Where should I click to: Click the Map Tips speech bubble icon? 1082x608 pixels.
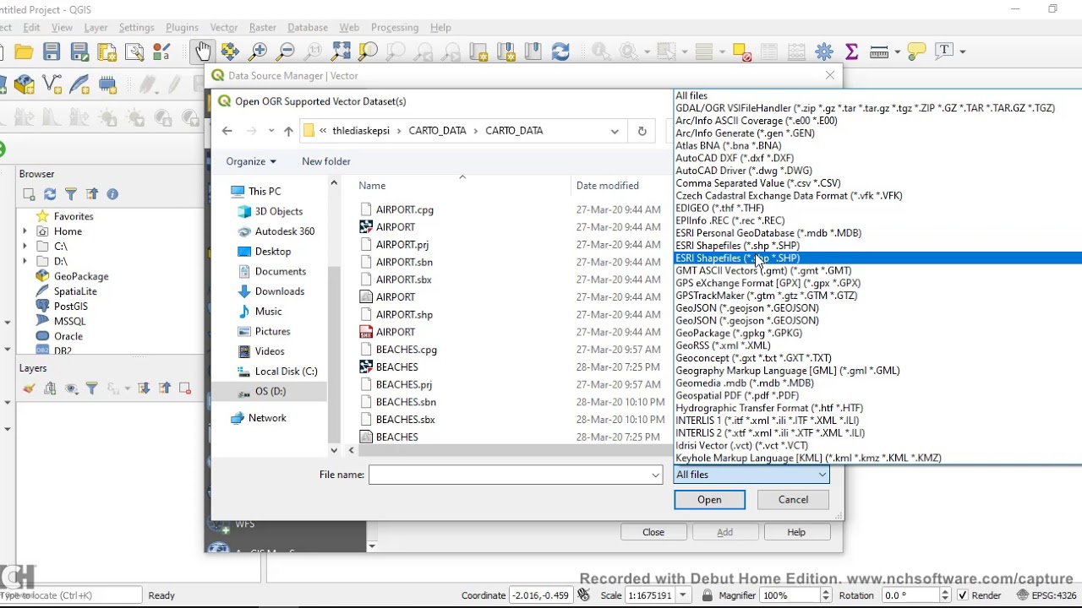click(x=916, y=52)
